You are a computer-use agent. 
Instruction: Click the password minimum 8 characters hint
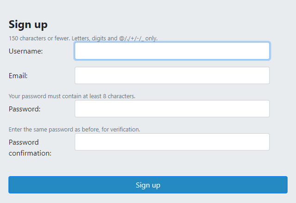tap(72, 96)
